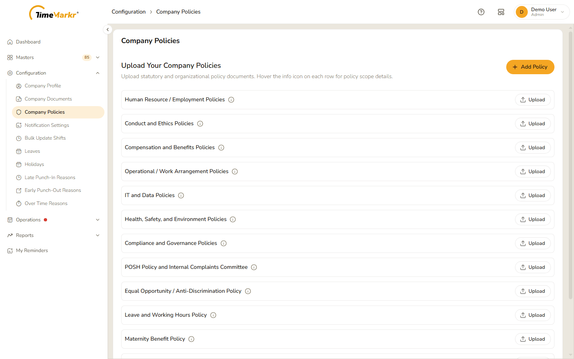Click the Demo User avatar circle

click(521, 12)
